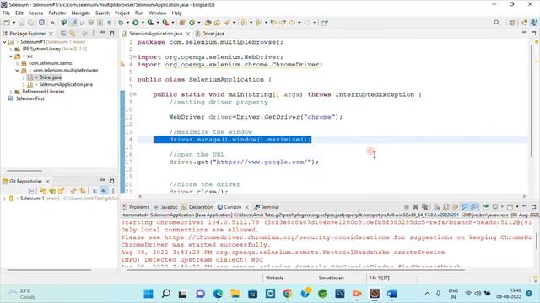Switch to the Problems tab
The width and height of the screenshot is (540, 303).
pyautogui.click(x=136, y=207)
